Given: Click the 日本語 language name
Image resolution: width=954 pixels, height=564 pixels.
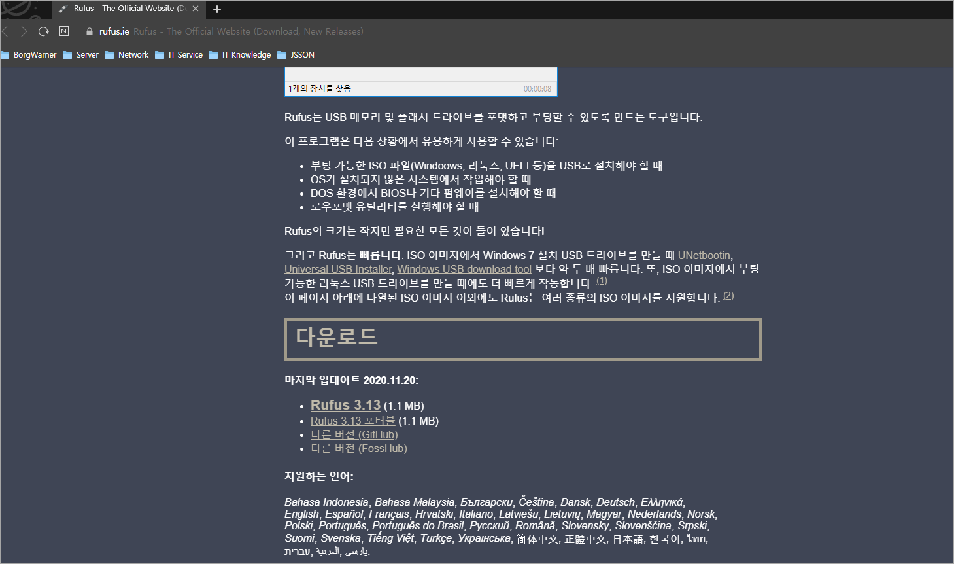Looking at the screenshot, I should click(628, 538).
